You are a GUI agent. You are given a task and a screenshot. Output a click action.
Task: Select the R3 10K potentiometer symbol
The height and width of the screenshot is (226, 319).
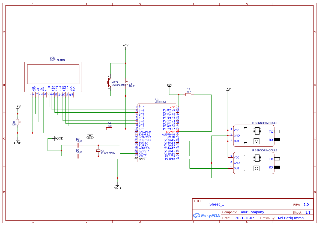[x=18, y=122]
